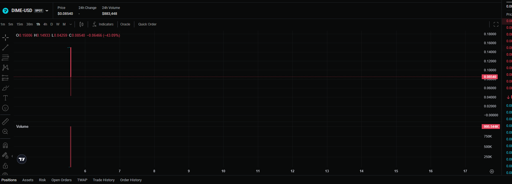512x184 pixels.
Task: Select the ruler measure tool
Action: pyautogui.click(x=6, y=121)
